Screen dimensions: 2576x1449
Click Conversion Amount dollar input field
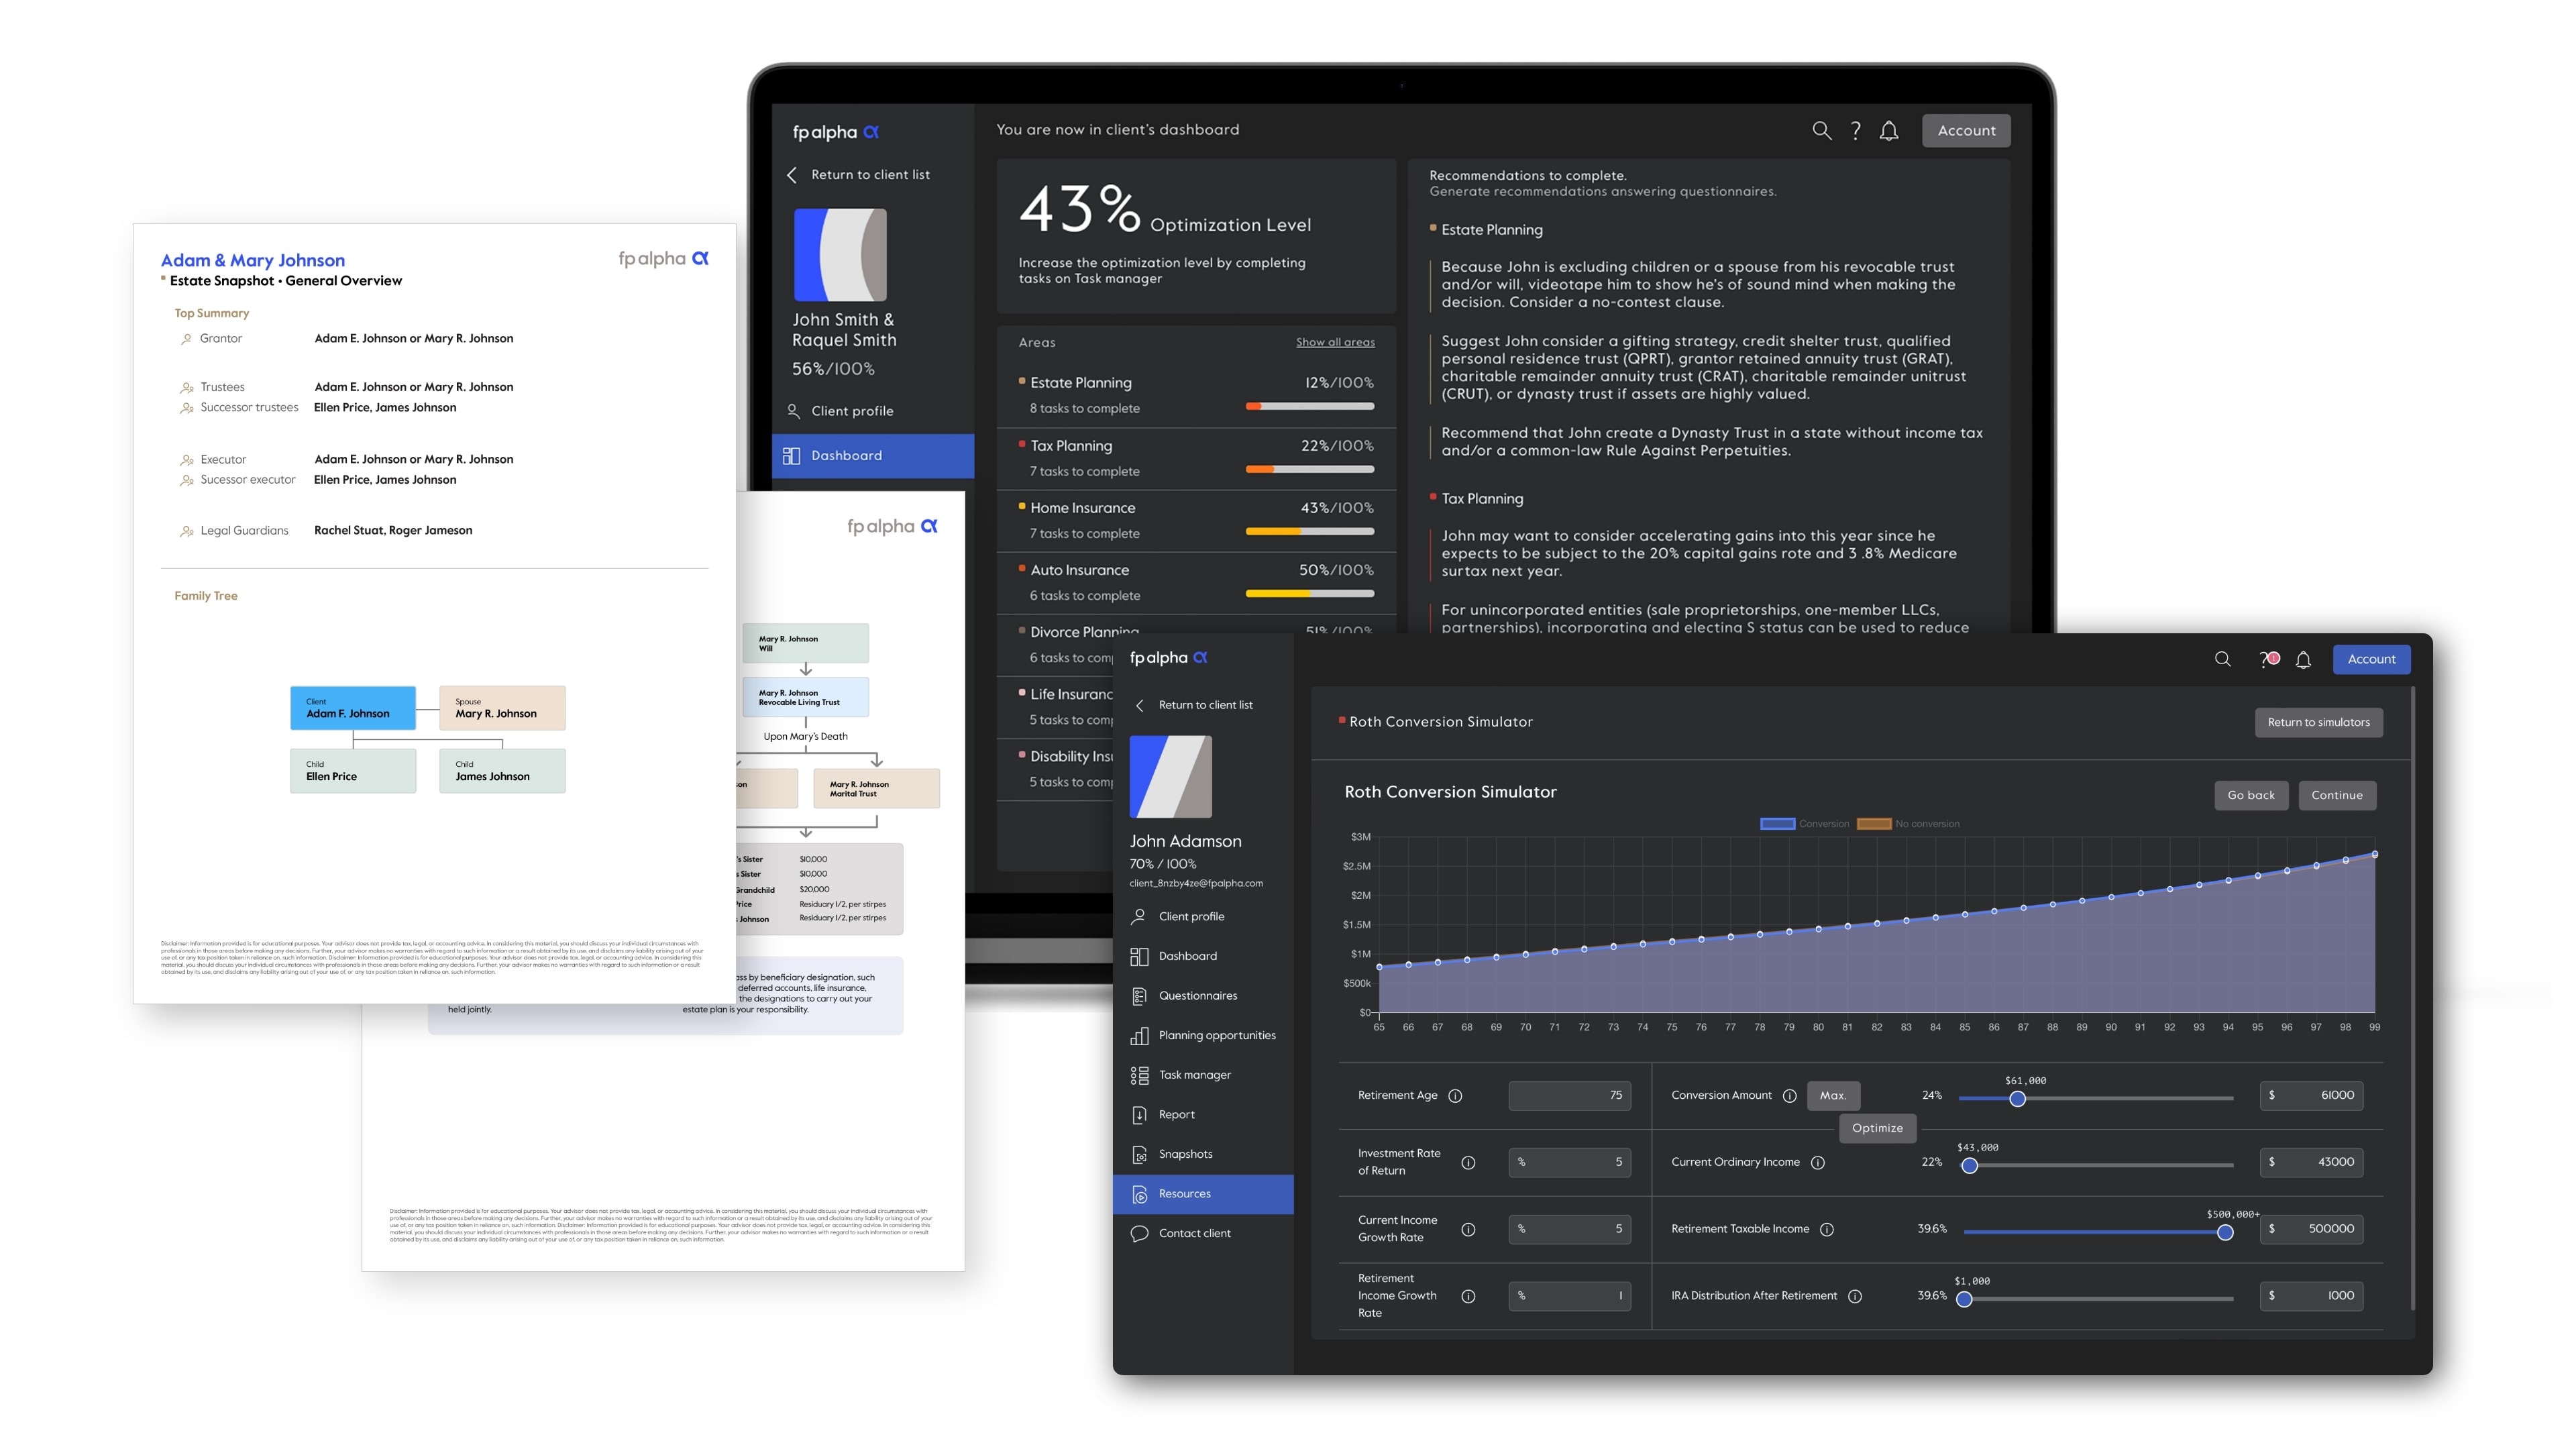[2311, 1096]
